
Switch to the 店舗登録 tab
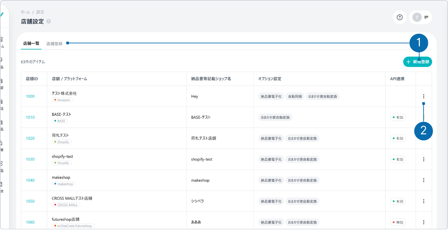tap(54, 44)
